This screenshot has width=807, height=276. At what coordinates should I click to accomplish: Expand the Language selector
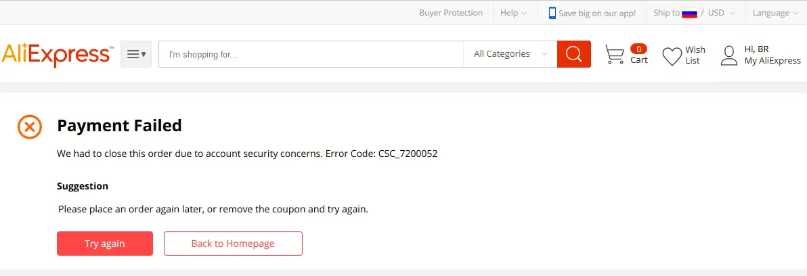(x=775, y=13)
